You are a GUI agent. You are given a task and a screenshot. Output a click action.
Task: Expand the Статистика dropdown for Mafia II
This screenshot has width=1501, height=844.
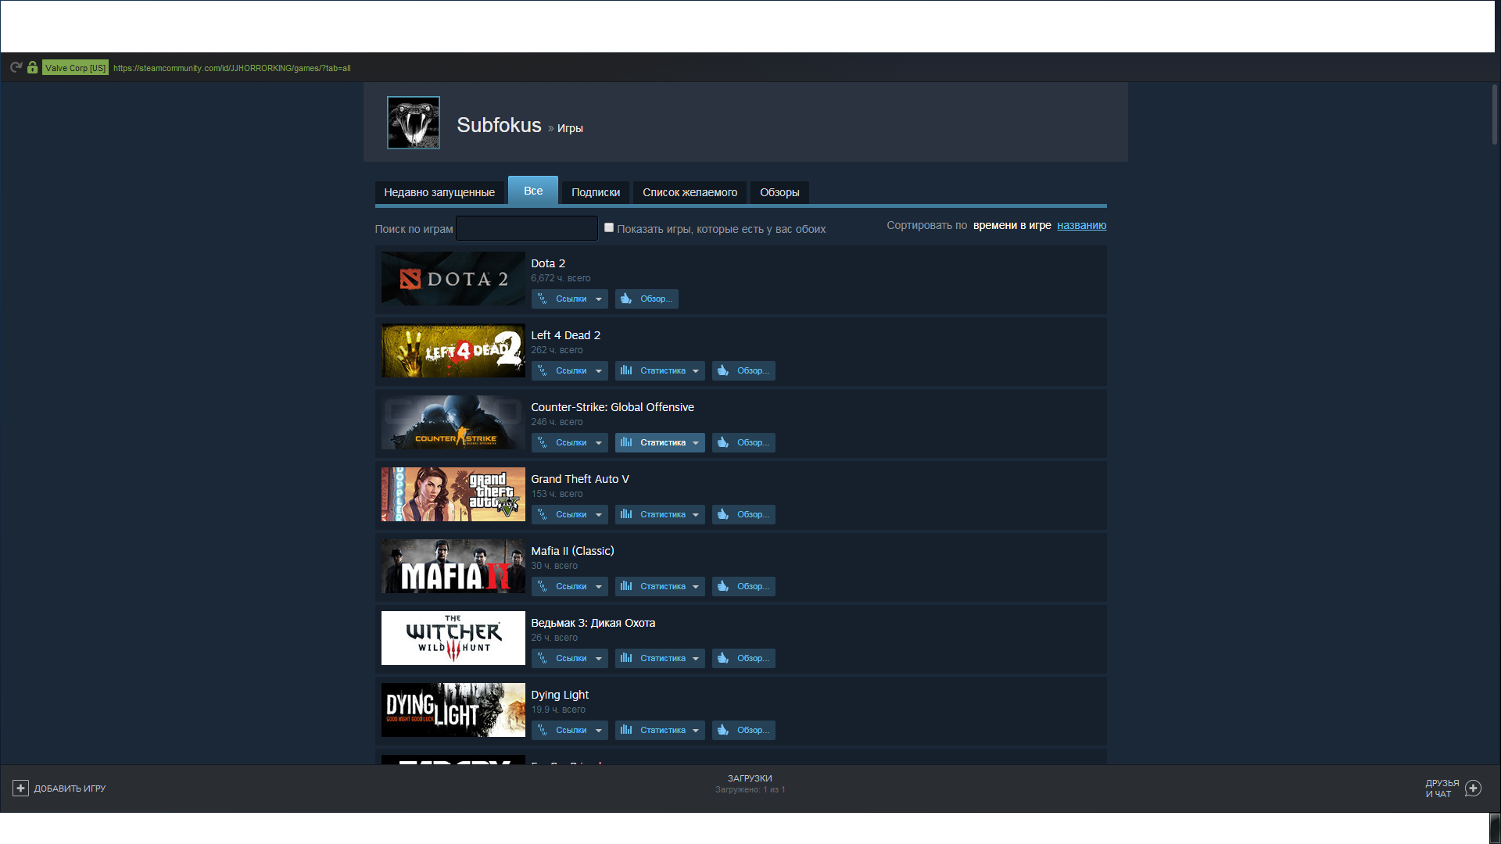click(660, 586)
